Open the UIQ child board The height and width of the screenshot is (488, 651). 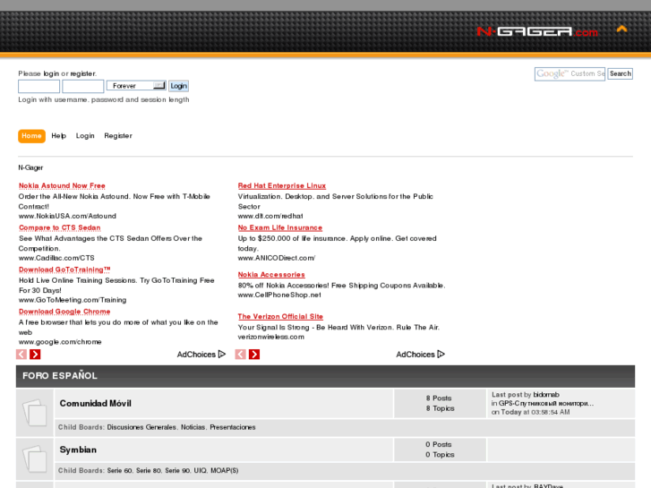200,471
